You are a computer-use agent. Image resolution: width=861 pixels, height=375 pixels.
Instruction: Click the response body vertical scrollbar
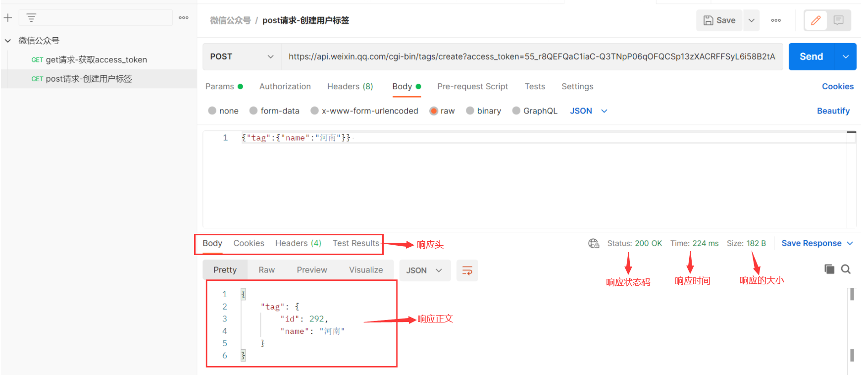852,324
